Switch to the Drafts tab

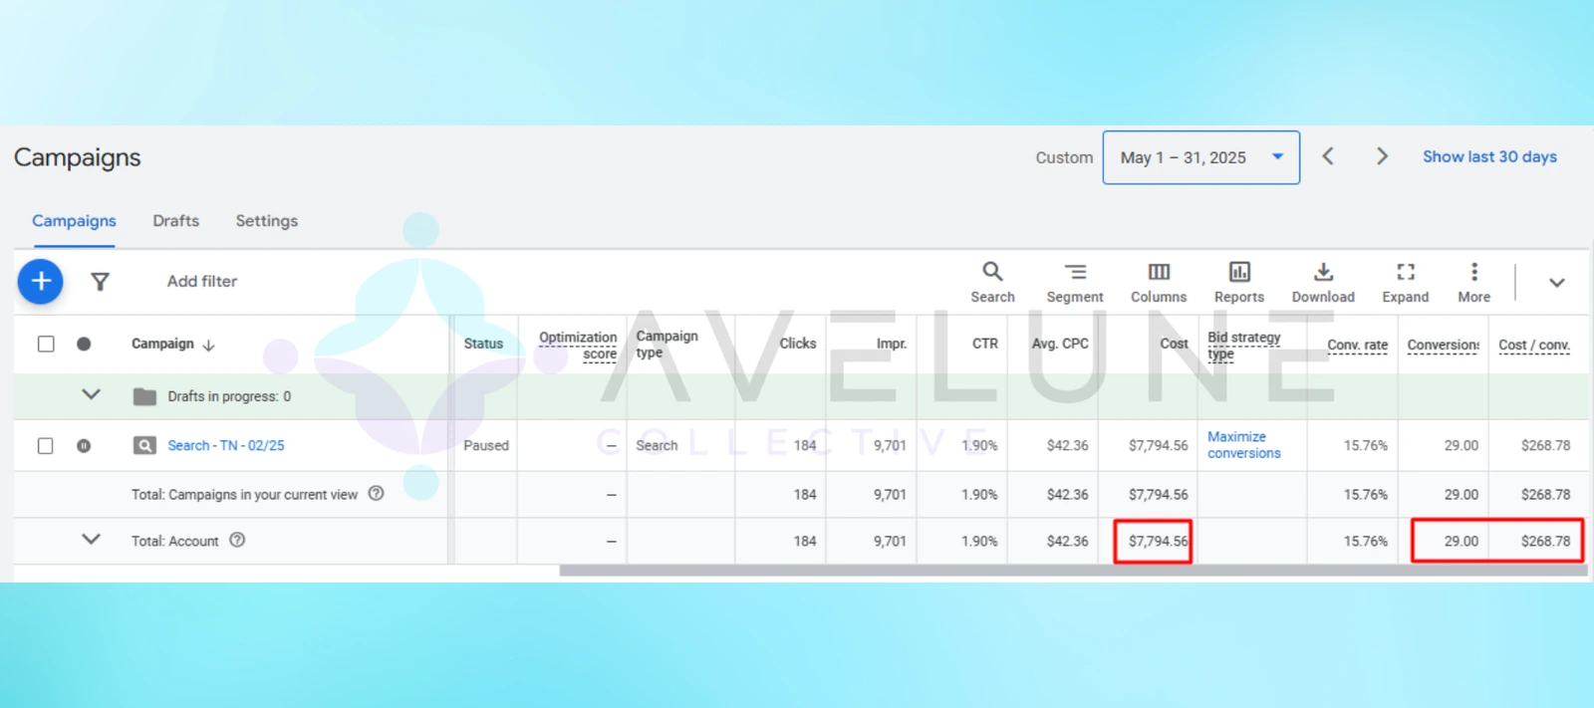[175, 221]
